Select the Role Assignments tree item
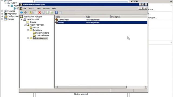Viewport: 173px width, 97px height. pos(40,38)
